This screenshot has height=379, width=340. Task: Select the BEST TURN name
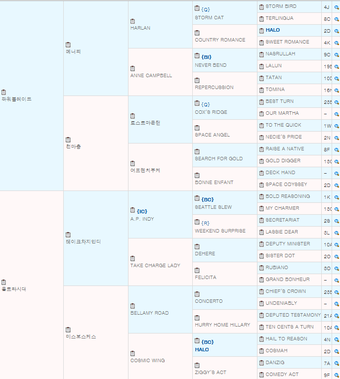(280, 101)
